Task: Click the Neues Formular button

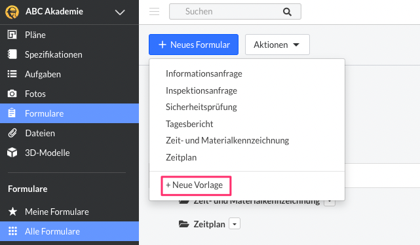Action: tap(193, 45)
